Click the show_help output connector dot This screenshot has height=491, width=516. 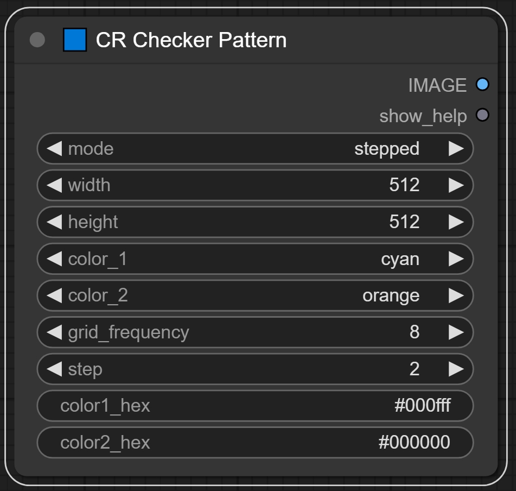pyautogui.click(x=482, y=115)
